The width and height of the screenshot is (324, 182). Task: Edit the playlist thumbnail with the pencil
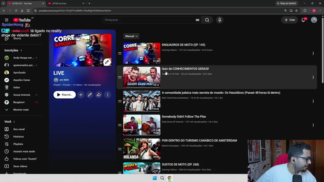pos(107,62)
